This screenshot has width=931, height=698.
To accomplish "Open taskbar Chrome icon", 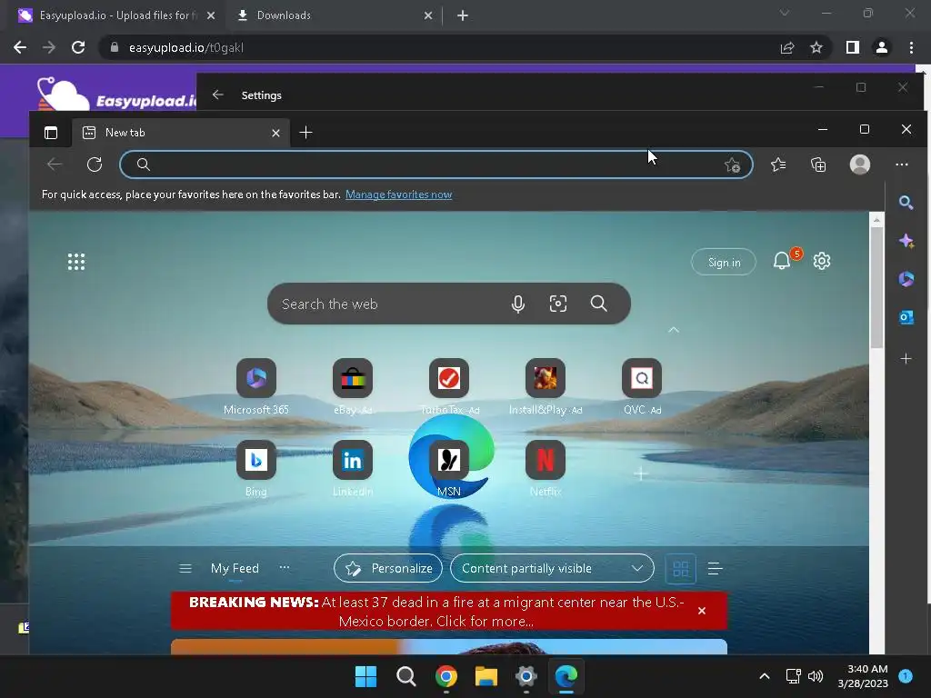I will [445, 676].
